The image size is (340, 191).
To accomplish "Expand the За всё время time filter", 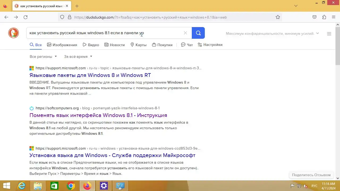I will pos(78,57).
